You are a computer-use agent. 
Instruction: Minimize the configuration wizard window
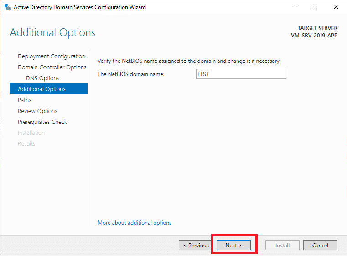point(294,7)
